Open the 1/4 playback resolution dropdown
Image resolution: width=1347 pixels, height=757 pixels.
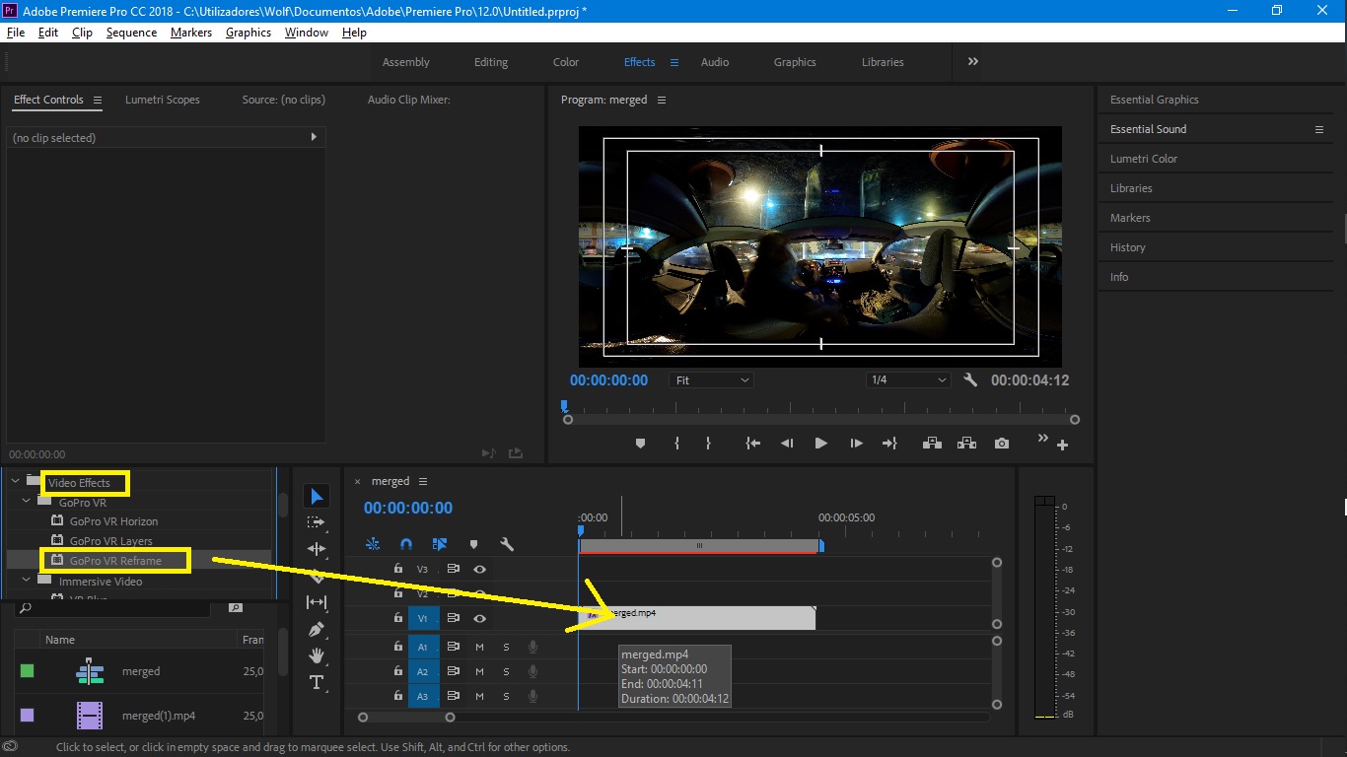click(908, 379)
